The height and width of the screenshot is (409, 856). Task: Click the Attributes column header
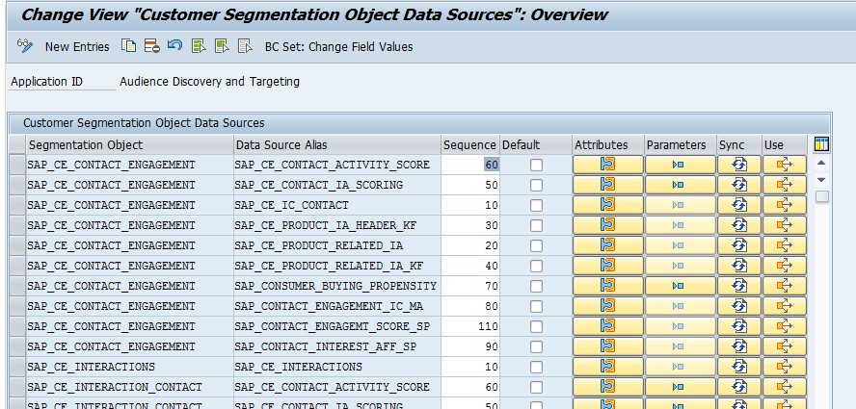coord(608,145)
